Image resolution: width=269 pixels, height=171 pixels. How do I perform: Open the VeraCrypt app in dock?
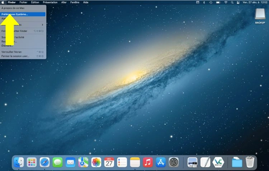click(218, 162)
